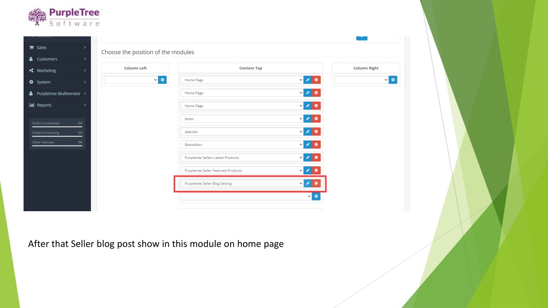Add a module to Column Left
The height and width of the screenshot is (308, 548).
click(162, 80)
